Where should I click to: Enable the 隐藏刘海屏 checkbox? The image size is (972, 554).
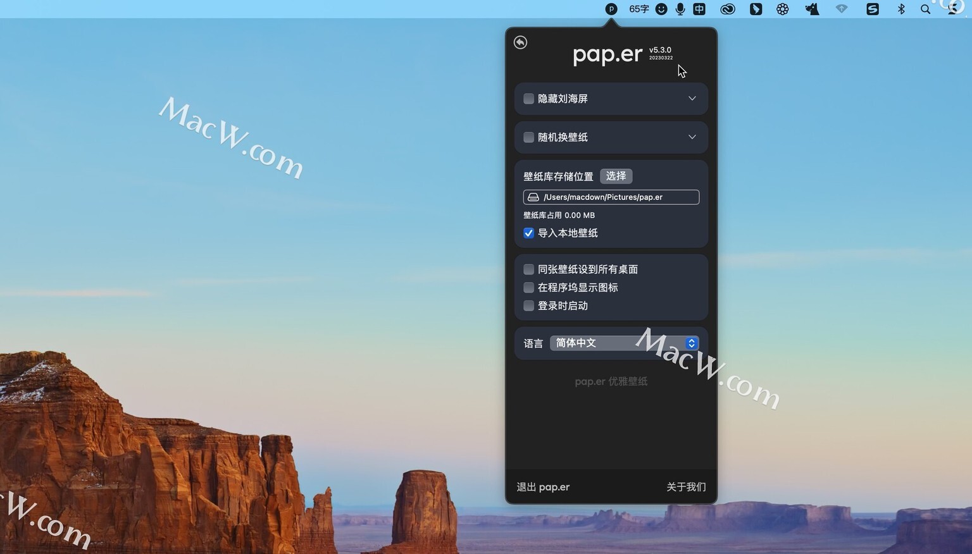(528, 99)
